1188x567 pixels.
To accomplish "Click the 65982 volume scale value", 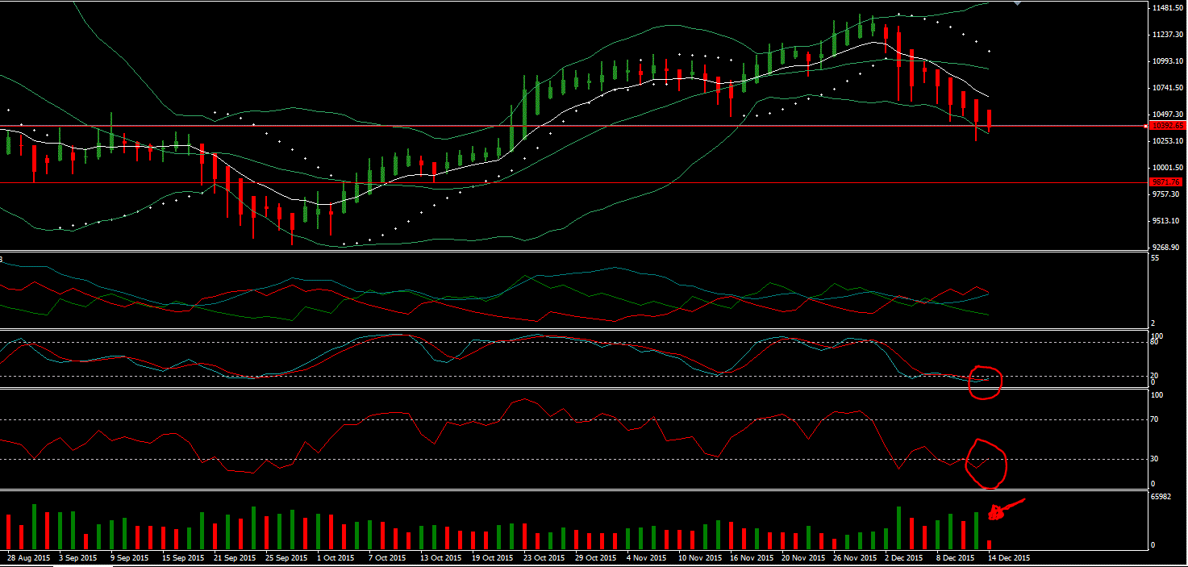I will pyautogui.click(x=1161, y=498).
